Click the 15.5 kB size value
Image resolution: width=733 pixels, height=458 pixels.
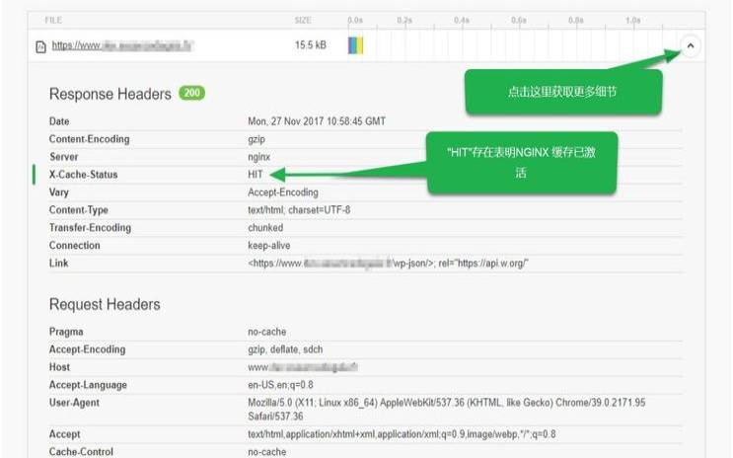pos(310,45)
